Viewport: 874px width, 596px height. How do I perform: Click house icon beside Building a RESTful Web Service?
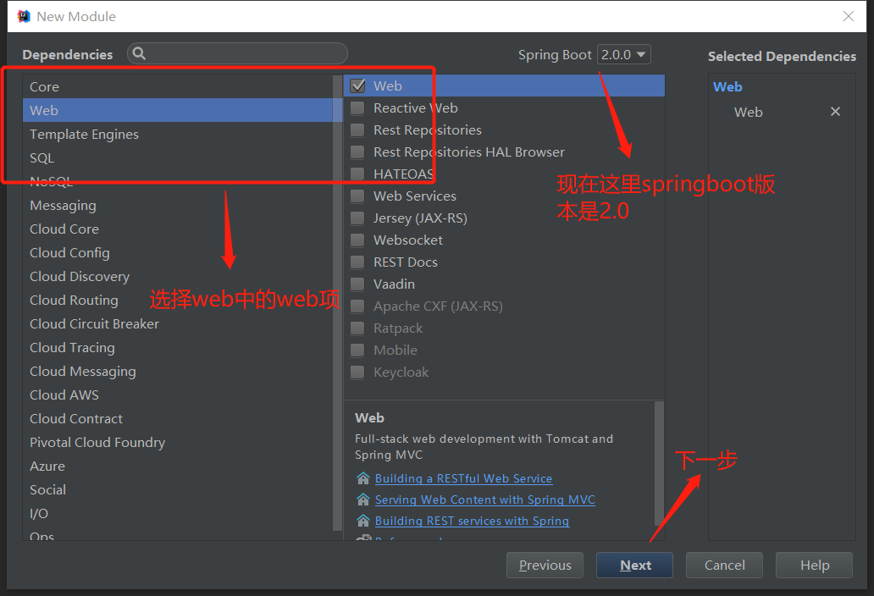point(362,478)
